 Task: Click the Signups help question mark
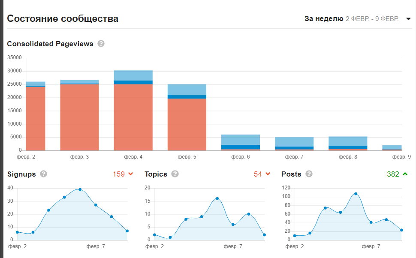[43, 174]
